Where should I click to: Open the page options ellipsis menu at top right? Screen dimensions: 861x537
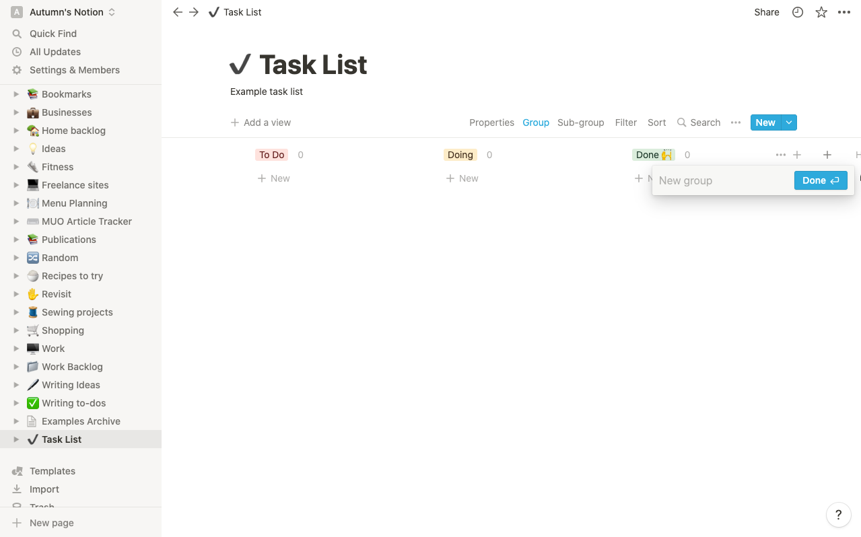click(x=844, y=12)
